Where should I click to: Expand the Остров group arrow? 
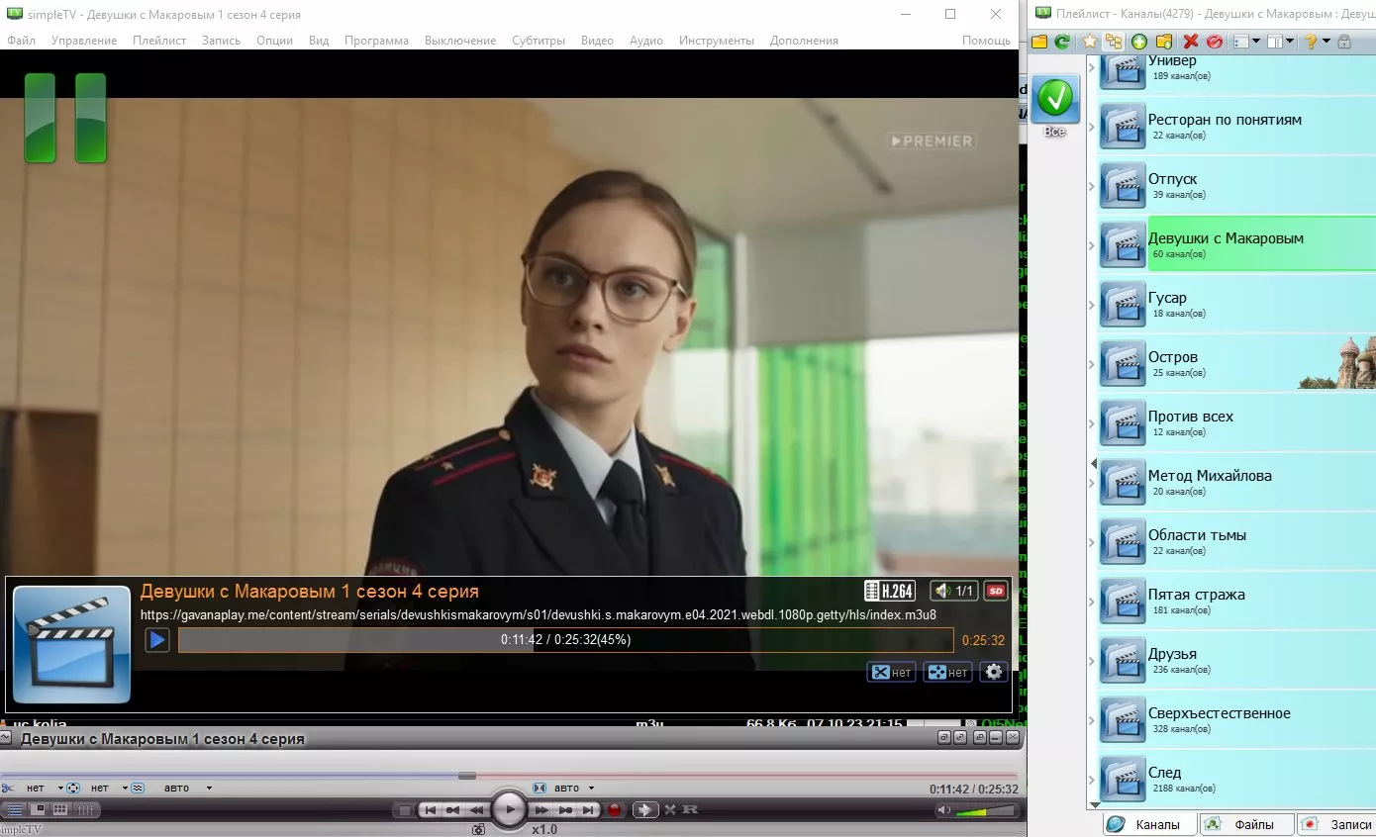pyautogui.click(x=1092, y=365)
